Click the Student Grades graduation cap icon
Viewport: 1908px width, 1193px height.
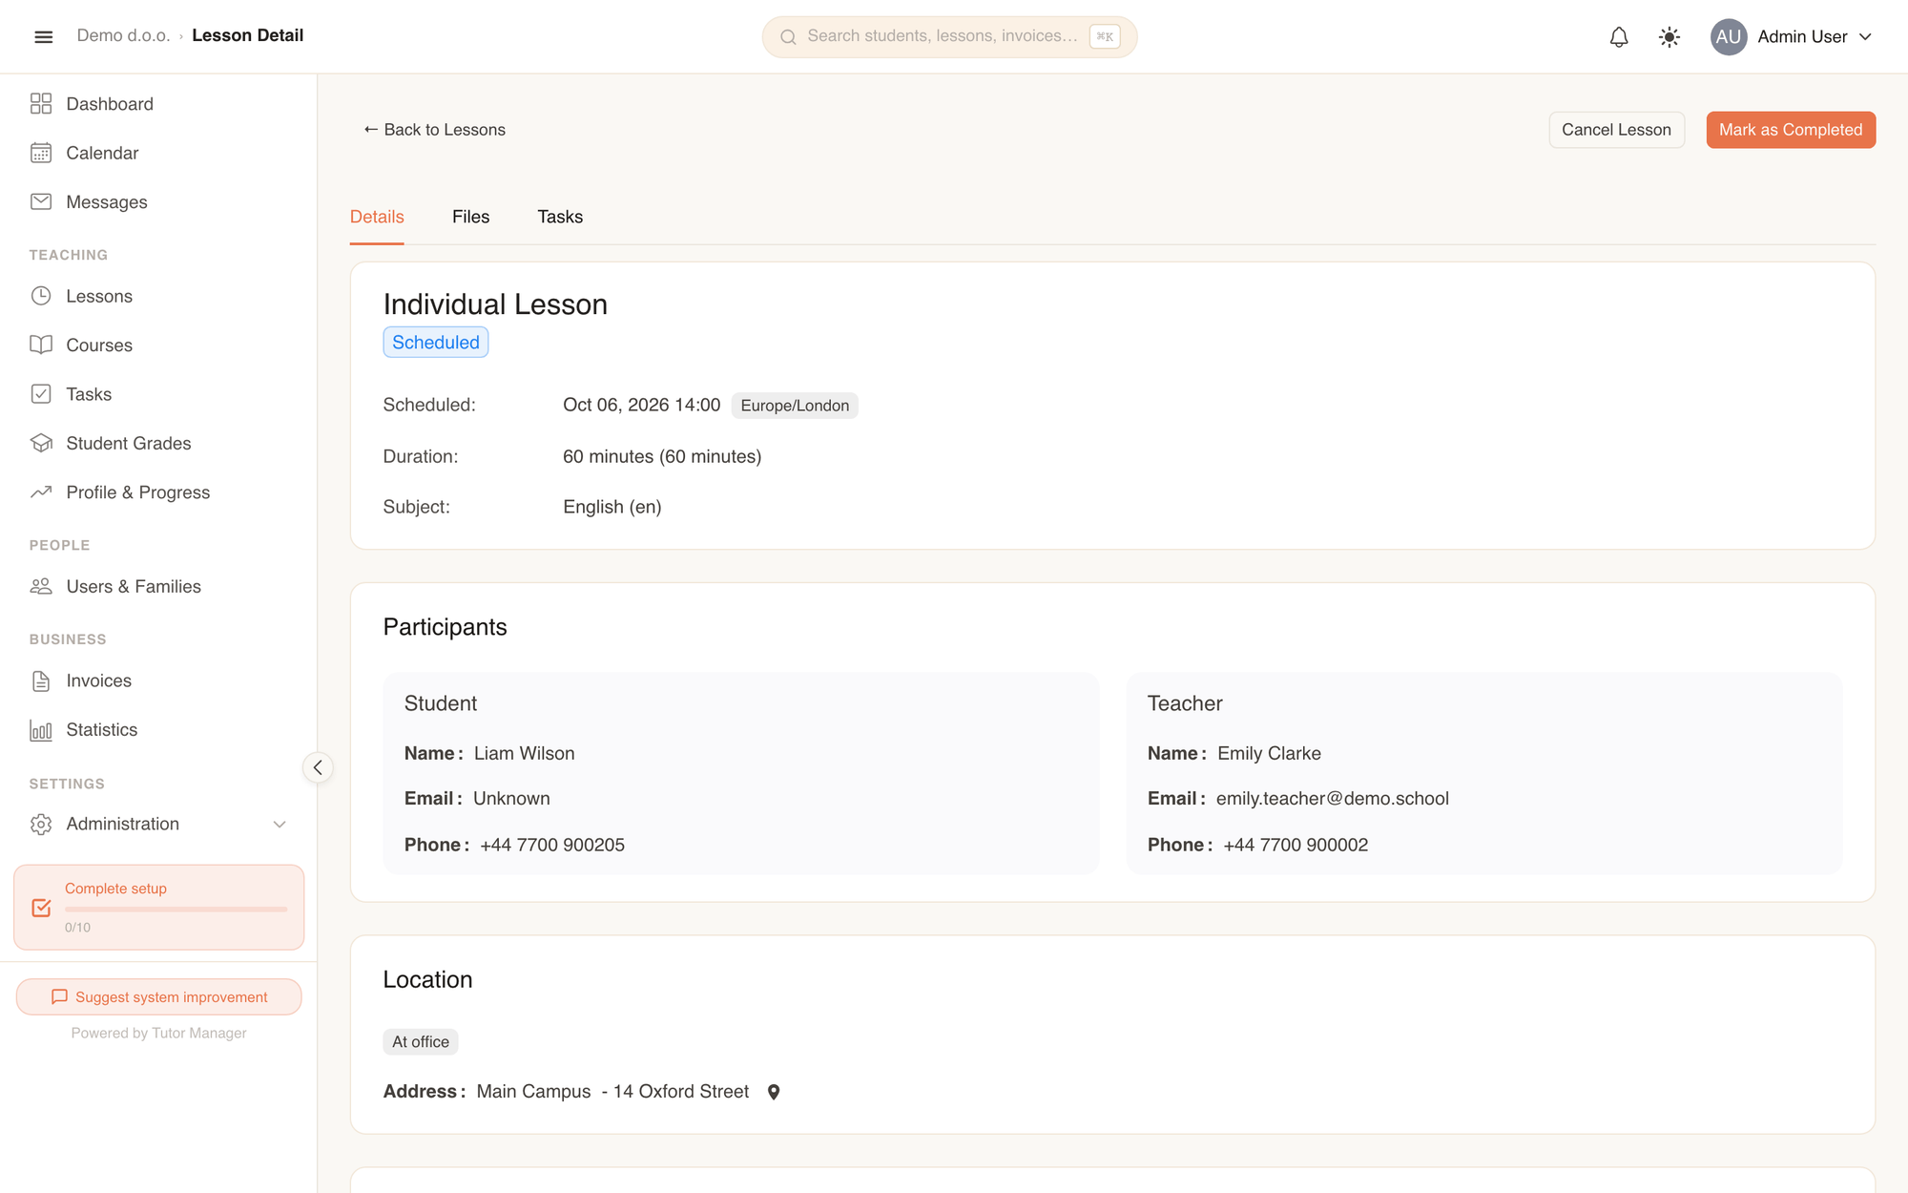coord(41,443)
